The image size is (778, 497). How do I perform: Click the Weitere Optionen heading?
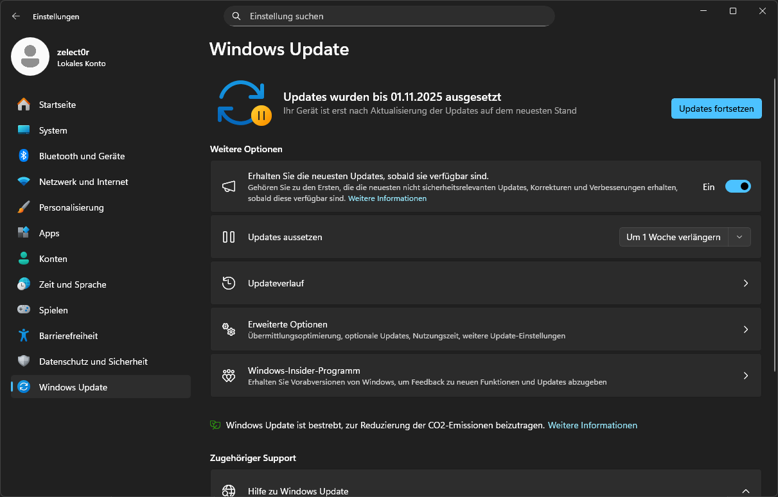246,149
